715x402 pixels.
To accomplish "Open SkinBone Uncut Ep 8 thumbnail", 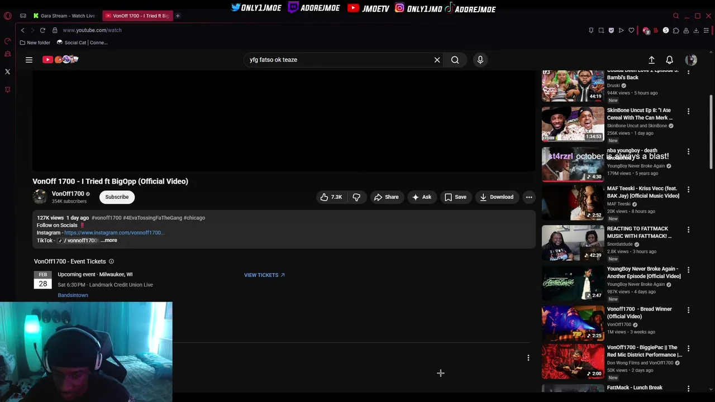I will [x=573, y=124].
